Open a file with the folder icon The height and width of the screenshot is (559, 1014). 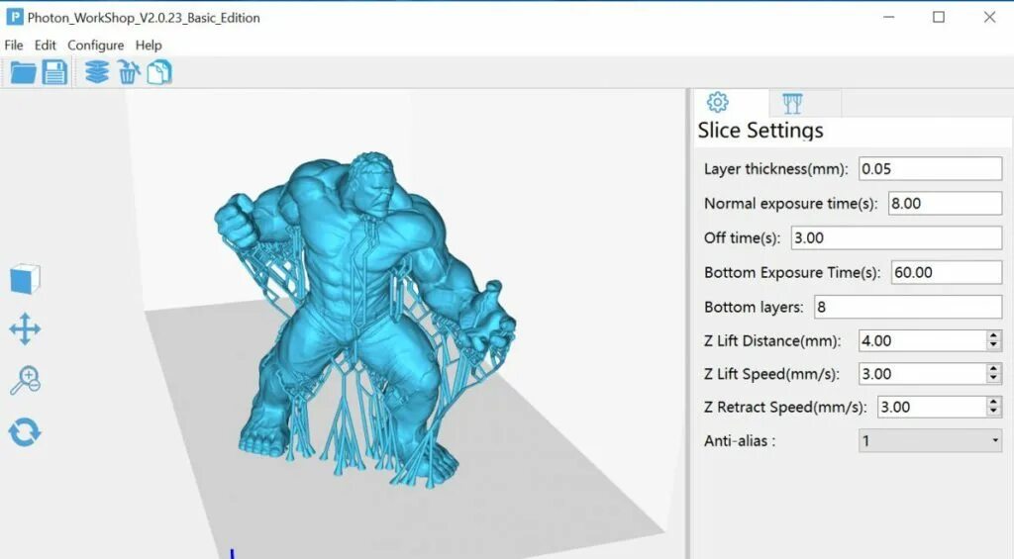(x=23, y=72)
